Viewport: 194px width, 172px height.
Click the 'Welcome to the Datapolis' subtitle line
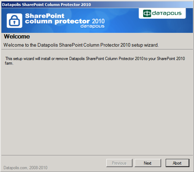81,45
